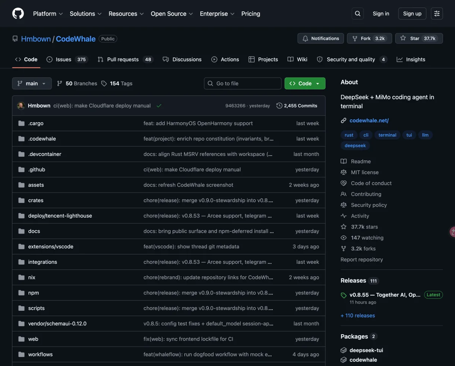Screen dimensions: 455x366
Task: Click the package icon beside codewhale
Action: click(344, 360)
